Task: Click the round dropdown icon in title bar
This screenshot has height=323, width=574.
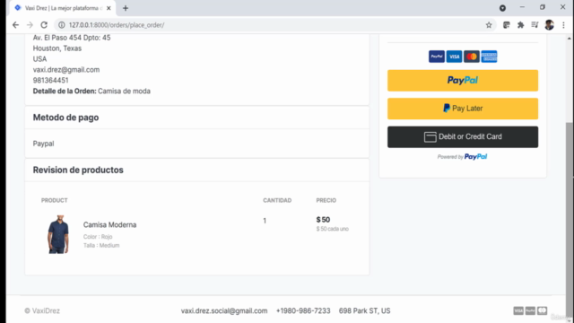Action: [502, 8]
